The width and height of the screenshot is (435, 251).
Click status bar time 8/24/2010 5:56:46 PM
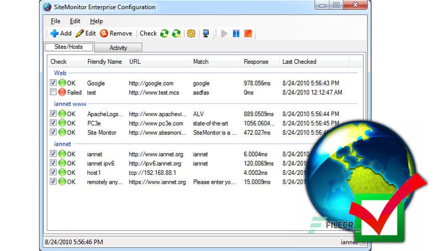point(74,242)
